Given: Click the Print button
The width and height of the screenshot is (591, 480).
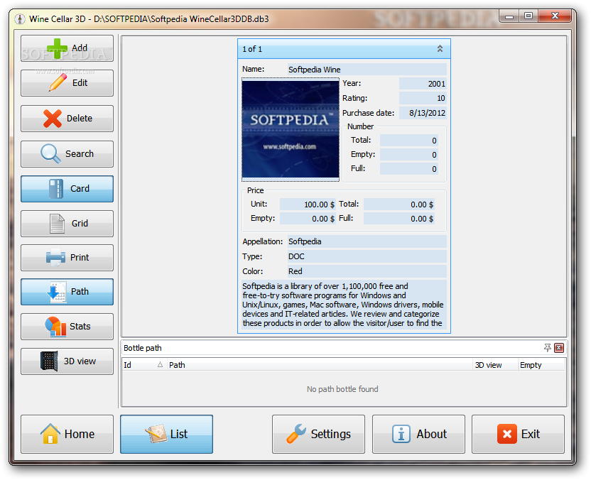Looking at the screenshot, I should point(67,258).
